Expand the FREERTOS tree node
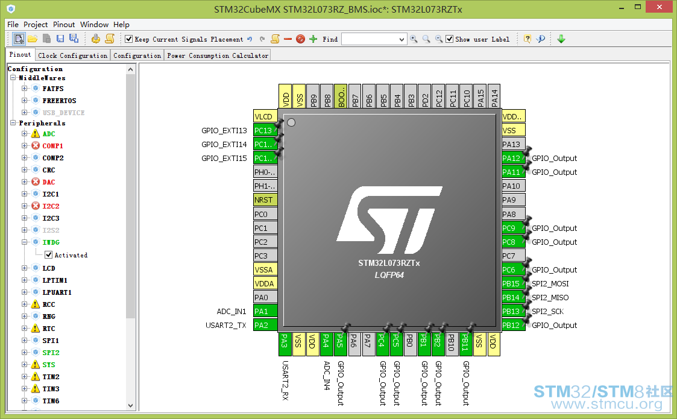This screenshot has width=677, height=419. 25,100
